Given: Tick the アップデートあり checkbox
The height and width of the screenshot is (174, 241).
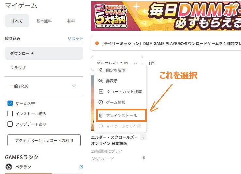Looking at the screenshot, I should [x=10, y=124].
